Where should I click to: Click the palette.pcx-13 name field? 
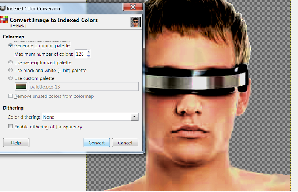click(x=83, y=86)
